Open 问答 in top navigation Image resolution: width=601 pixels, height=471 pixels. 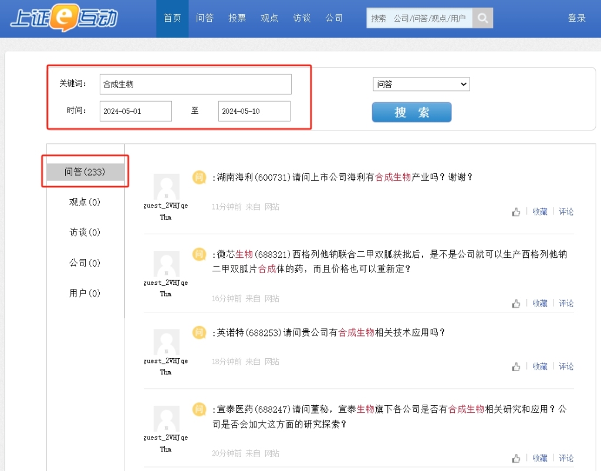pyautogui.click(x=205, y=18)
